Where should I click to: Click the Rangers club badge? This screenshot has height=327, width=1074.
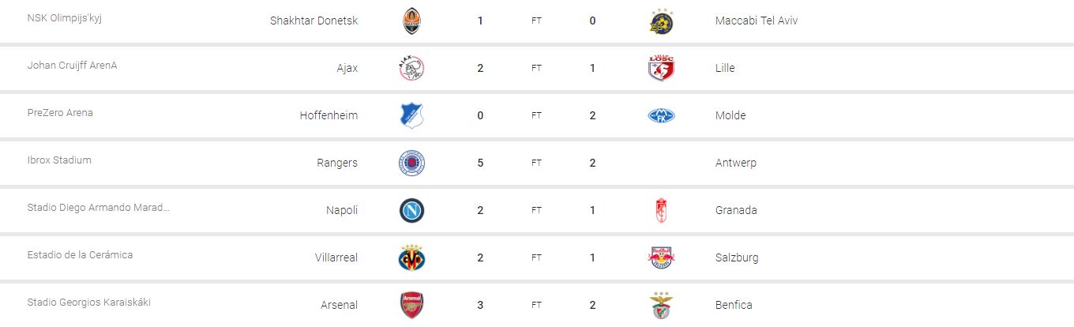click(x=411, y=163)
